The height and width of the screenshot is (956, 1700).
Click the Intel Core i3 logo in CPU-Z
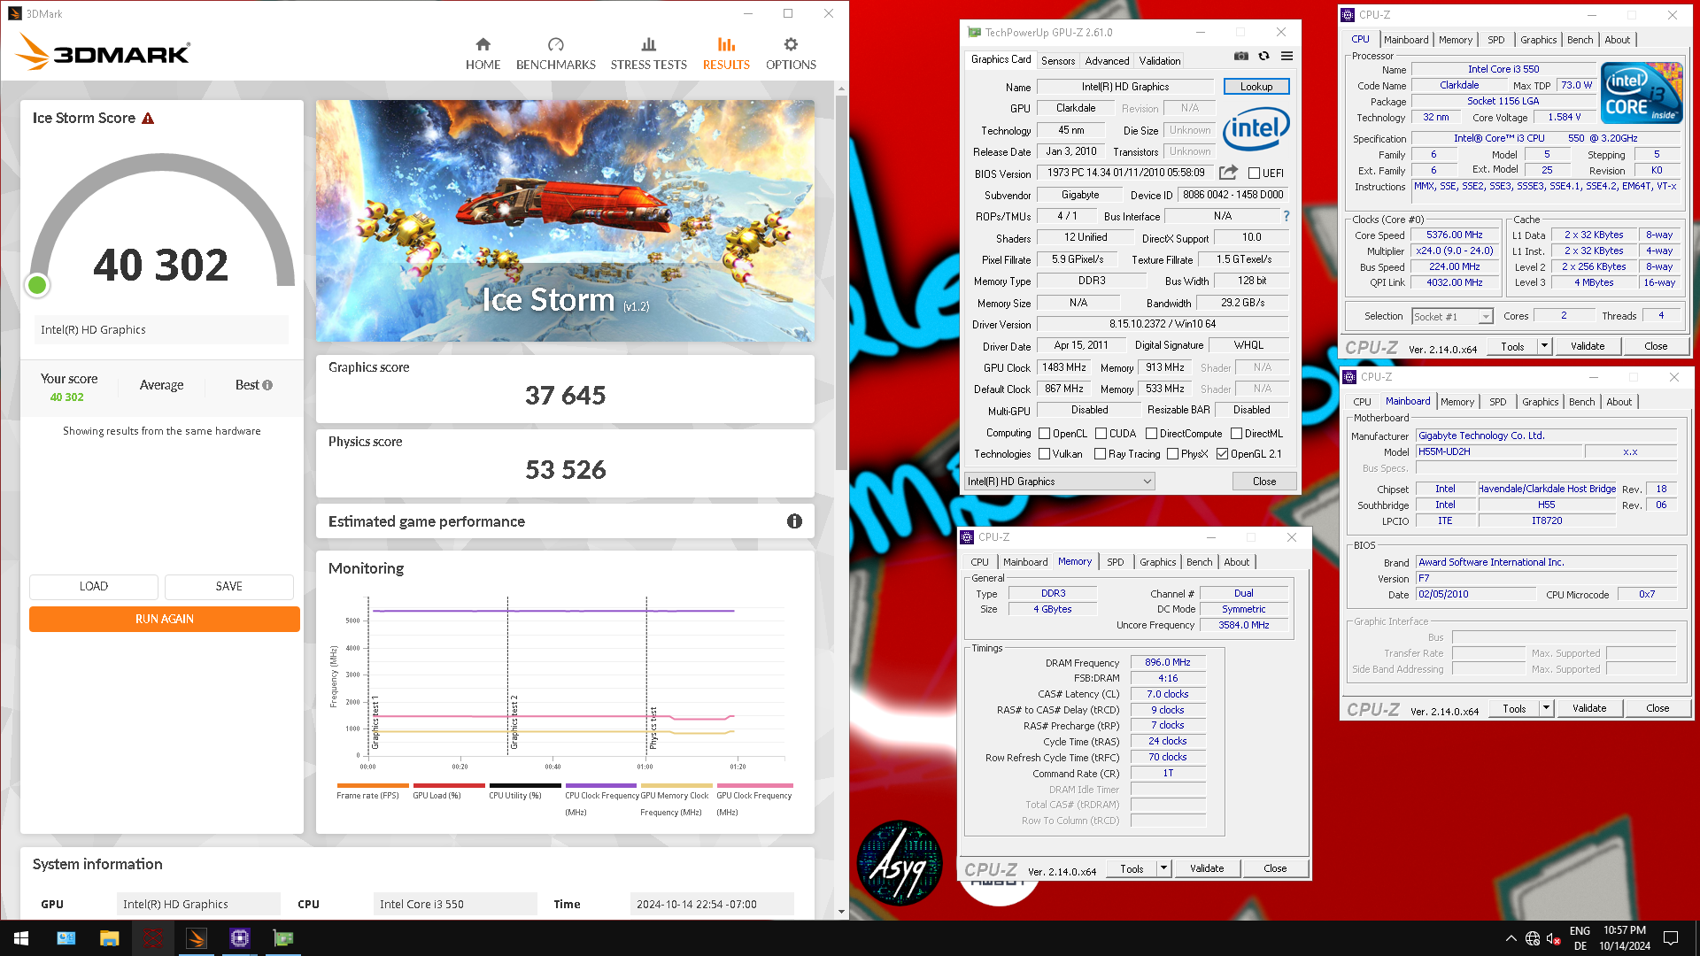pos(1642,92)
